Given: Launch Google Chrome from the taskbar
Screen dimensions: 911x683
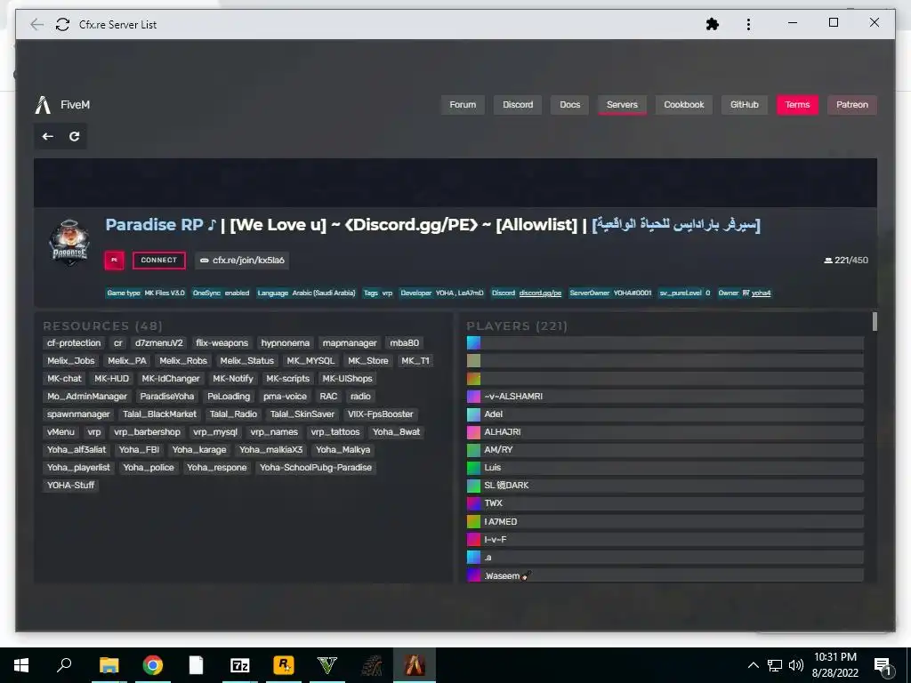Looking at the screenshot, I should click(152, 665).
